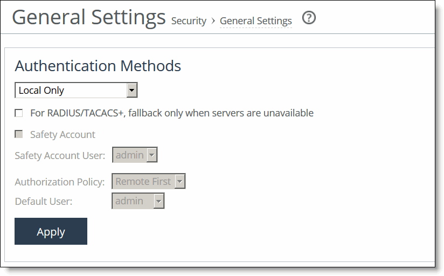Click the Safety Account label text

click(63, 135)
